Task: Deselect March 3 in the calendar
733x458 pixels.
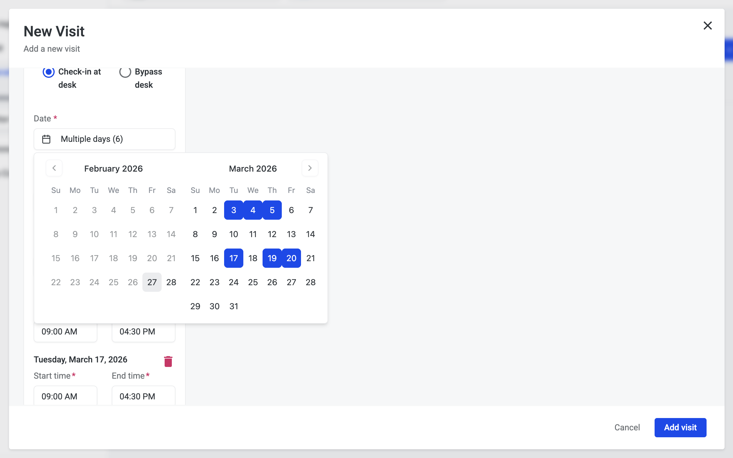Action: (x=233, y=210)
